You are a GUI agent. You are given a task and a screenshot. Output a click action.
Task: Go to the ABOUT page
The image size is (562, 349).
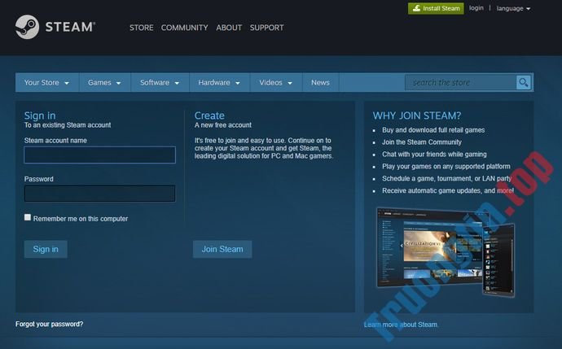click(229, 28)
